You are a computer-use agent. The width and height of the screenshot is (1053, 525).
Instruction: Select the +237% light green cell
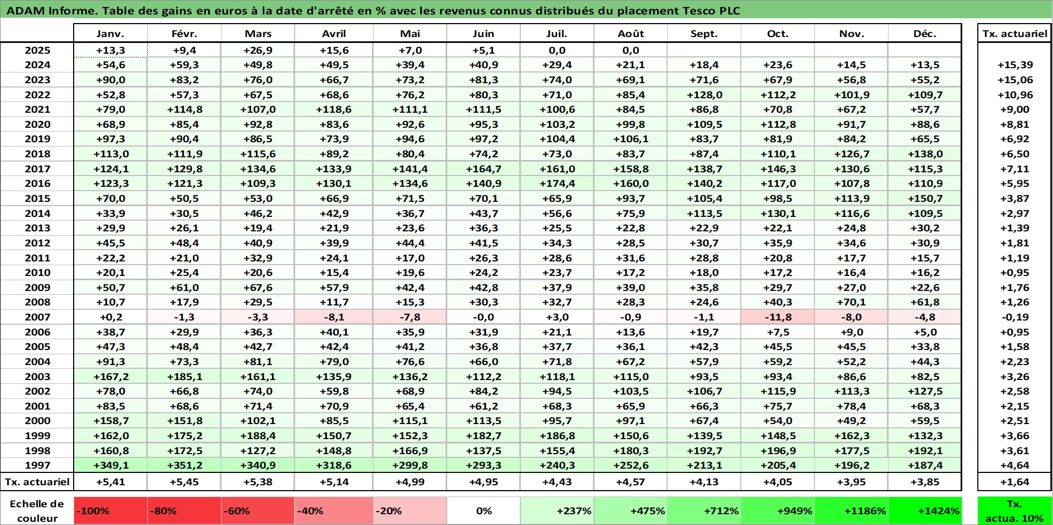coord(557,511)
